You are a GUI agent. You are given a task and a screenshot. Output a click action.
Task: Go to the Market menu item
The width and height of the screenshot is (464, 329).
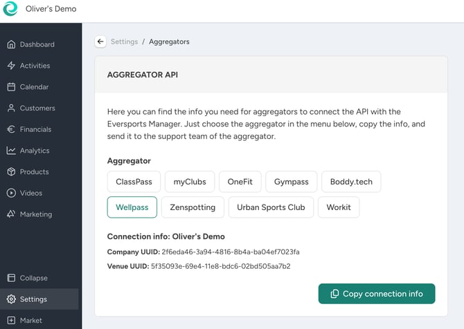tap(30, 321)
